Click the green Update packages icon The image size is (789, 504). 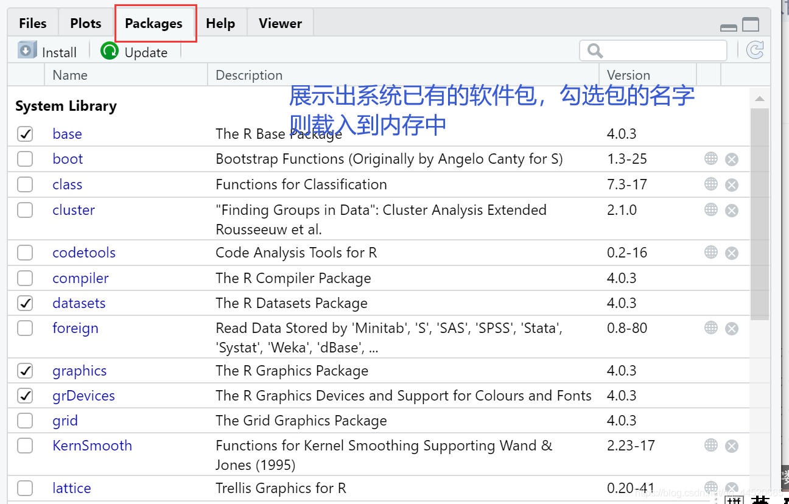110,51
